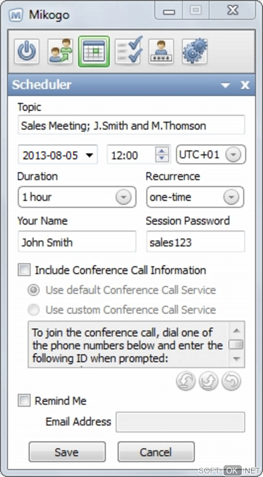
Task: Open the Recurrence one-time dropdown
Action: coord(231,197)
